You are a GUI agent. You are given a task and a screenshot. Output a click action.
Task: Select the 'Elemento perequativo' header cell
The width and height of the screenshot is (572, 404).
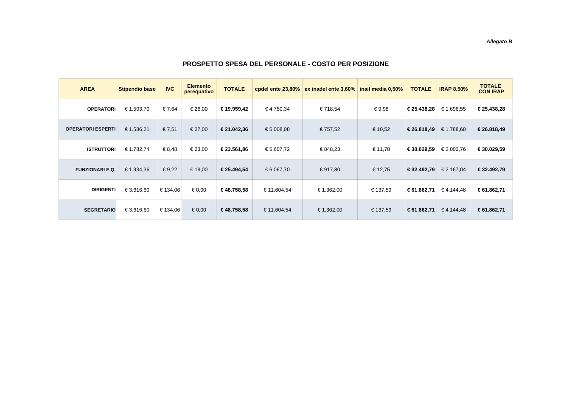click(x=199, y=89)
